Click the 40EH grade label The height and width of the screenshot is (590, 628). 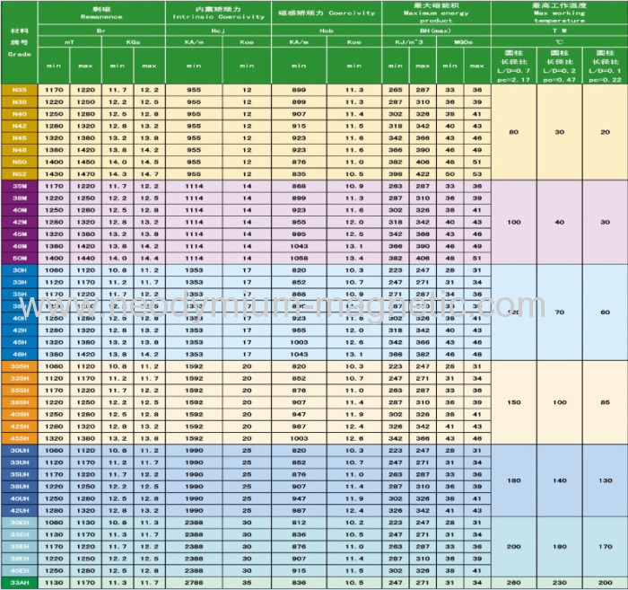click(19, 571)
